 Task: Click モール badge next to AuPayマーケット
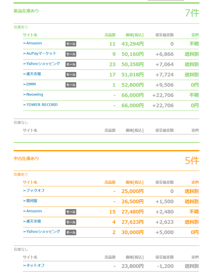point(71,54)
